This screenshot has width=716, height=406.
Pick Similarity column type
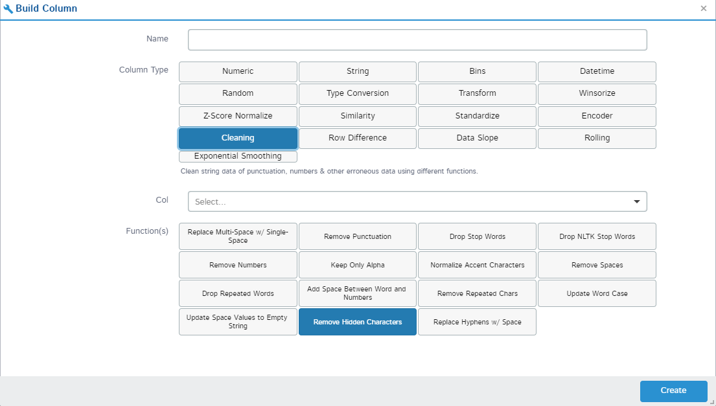tap(358, 116)
